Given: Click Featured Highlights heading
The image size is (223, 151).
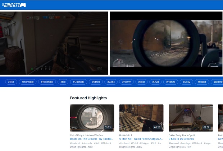Looking at the screenshot, I should [88, 98].
